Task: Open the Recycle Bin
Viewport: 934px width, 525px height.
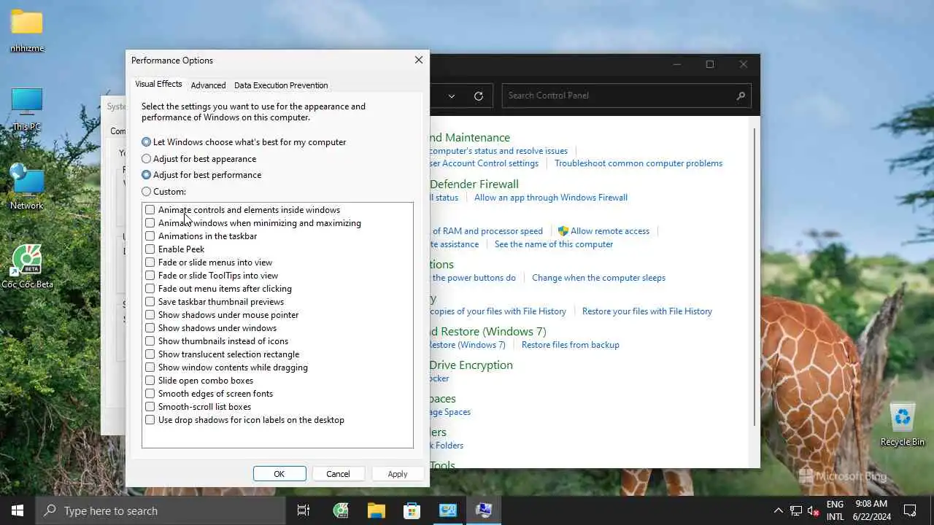Action: 903,424
